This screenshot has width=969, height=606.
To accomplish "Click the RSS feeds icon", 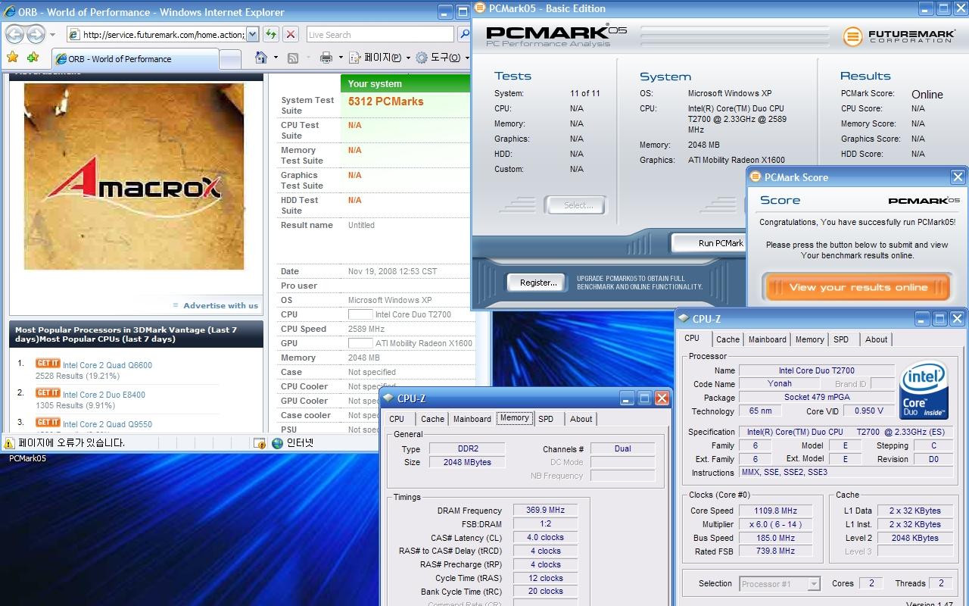I will (293, 58).
